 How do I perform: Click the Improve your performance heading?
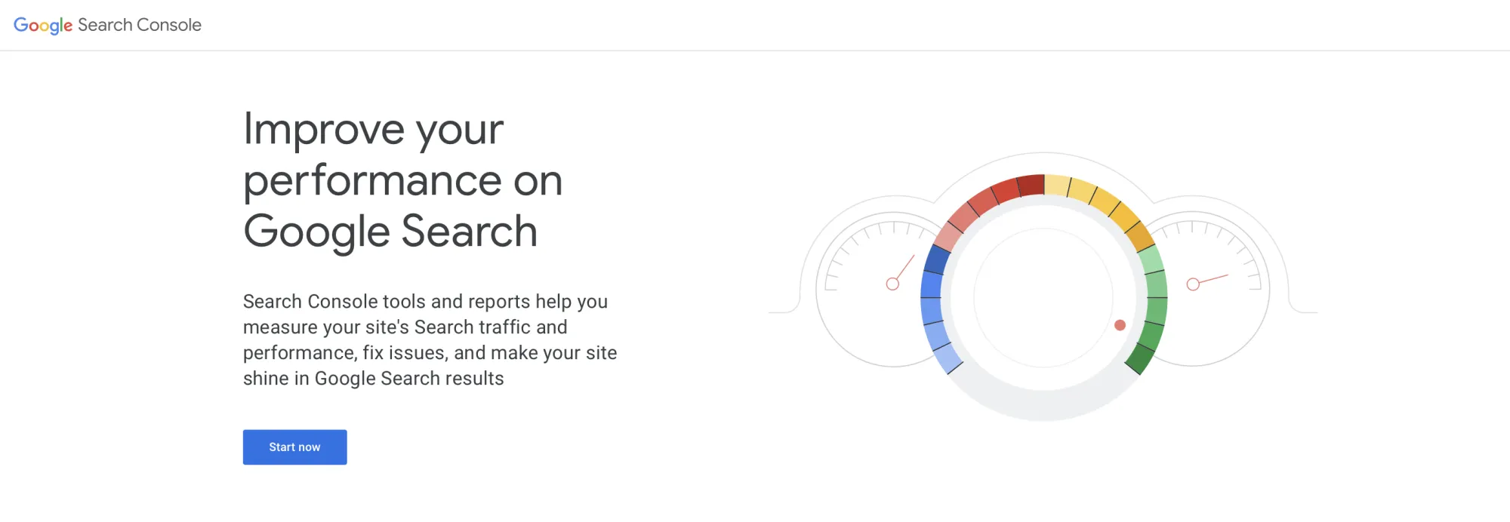402,180
